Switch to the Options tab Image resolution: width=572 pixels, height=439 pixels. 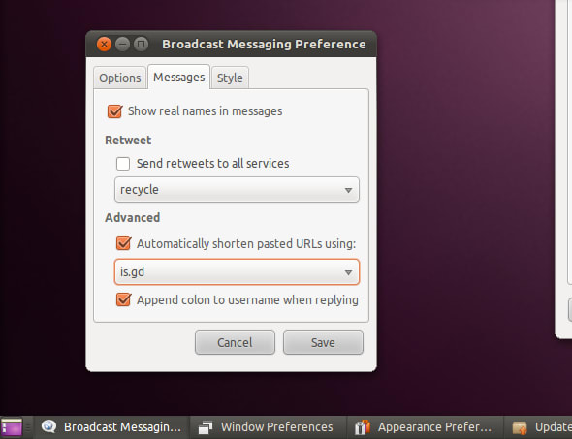tap(119, 78)
